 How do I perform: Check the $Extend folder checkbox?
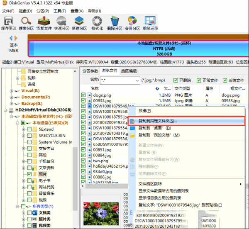click(29, 129)
